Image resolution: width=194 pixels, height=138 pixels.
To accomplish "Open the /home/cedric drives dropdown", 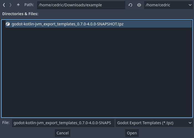I will (x=169, y=5).
